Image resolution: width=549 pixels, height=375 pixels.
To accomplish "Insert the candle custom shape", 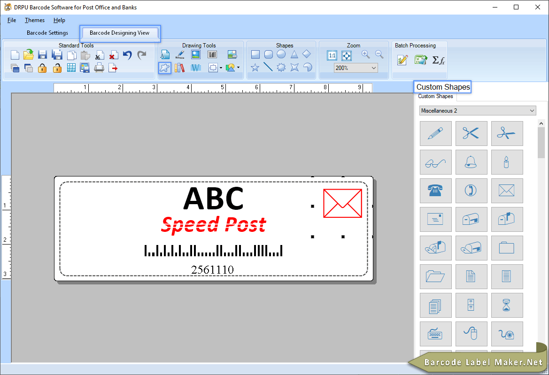I will click(x=507, y=162).
